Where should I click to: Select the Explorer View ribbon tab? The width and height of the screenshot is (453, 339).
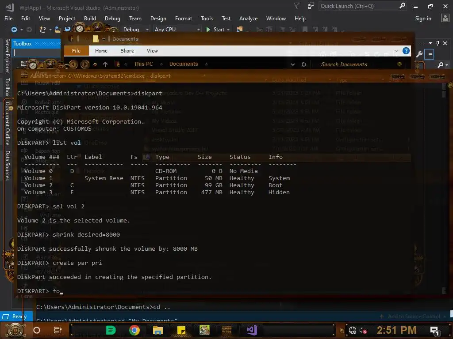pos(152,51)
